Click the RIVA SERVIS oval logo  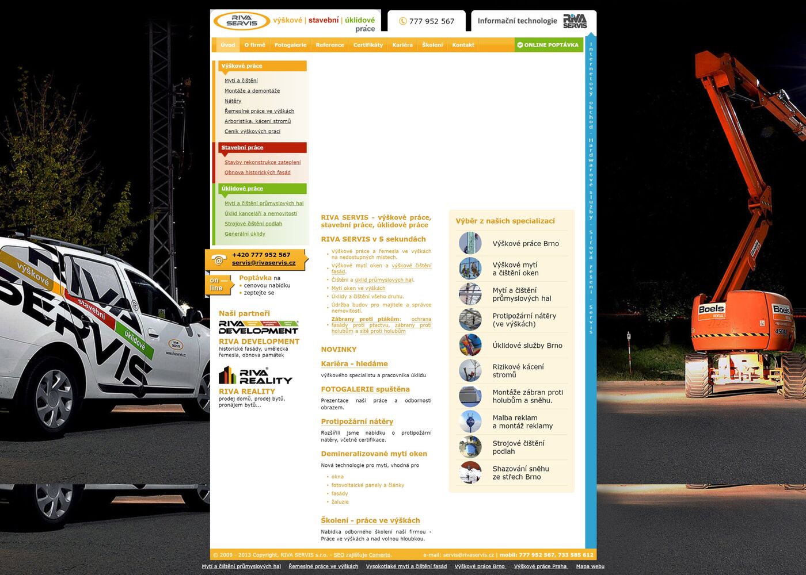pyautogui.click(x=241, y=21)
